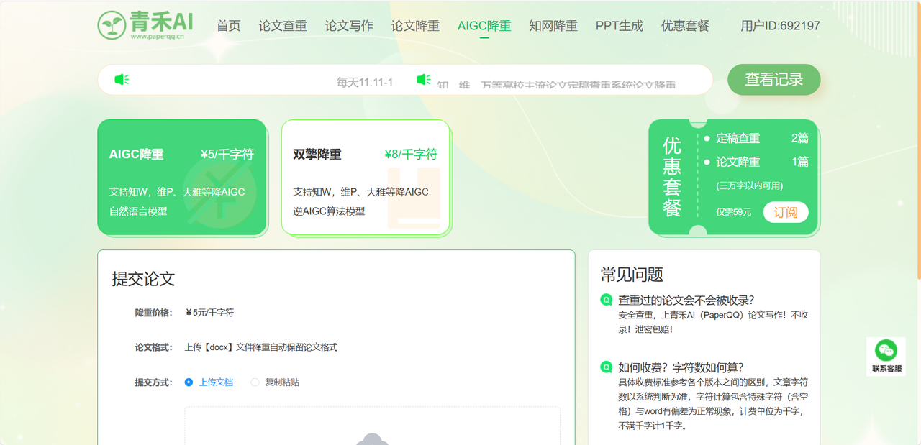This screenshot has width=921, height=445.
Task: Click the 论文格式: label
Action: [154, 347]
